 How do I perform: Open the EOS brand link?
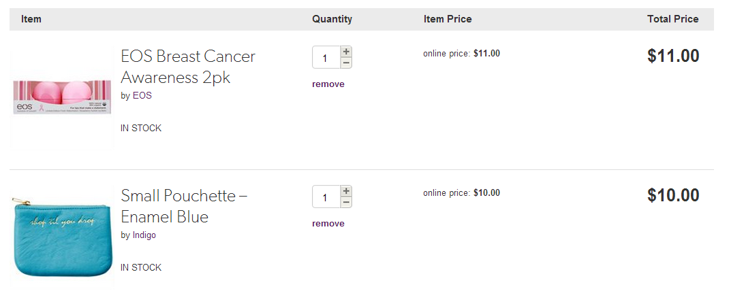pos(142,95)
